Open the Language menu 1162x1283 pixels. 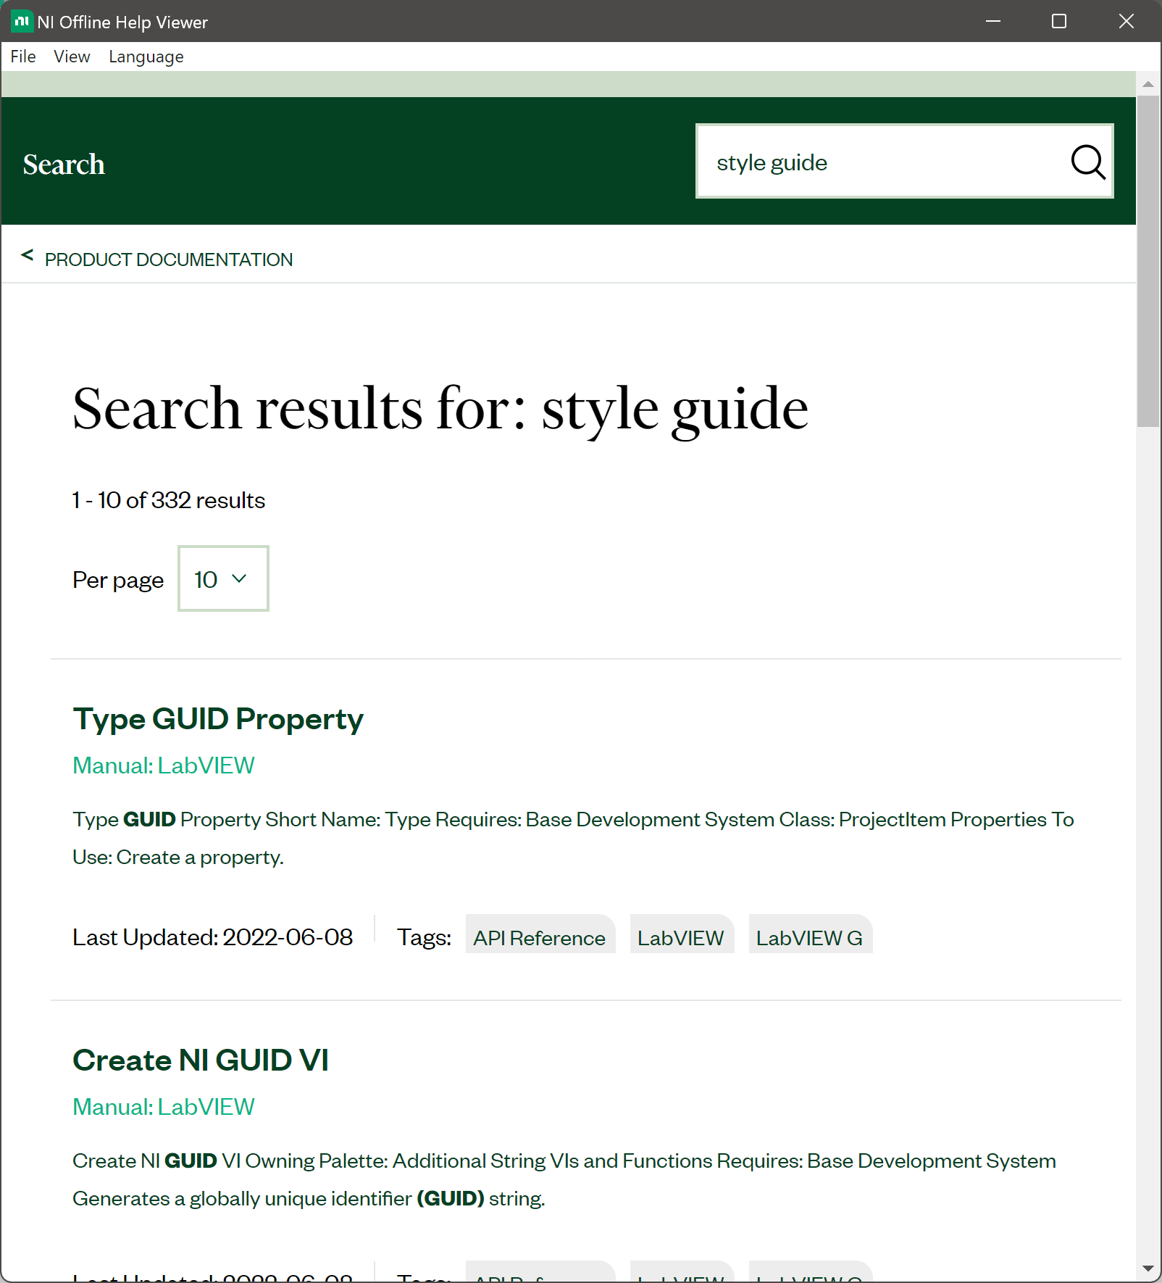(146, 57)
